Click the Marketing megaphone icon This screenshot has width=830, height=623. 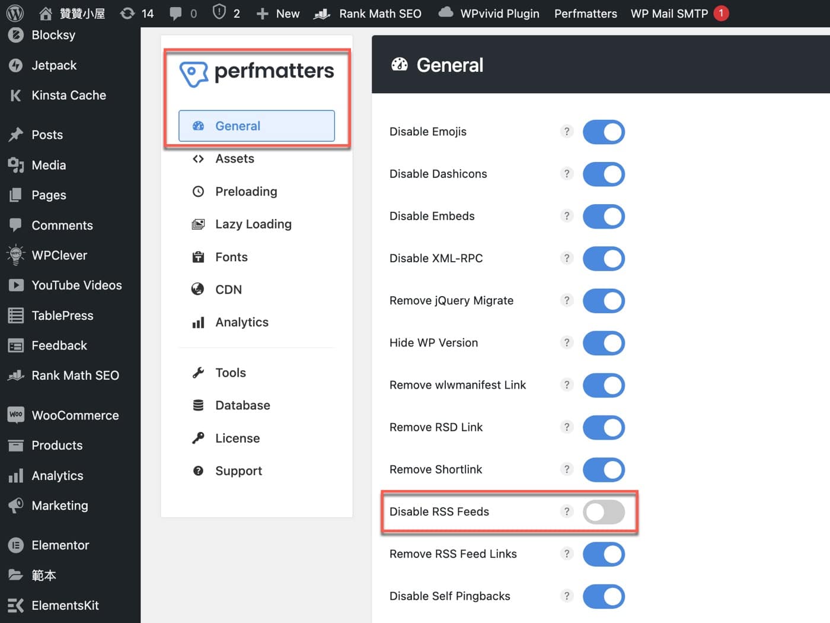(x=15, y=506)
